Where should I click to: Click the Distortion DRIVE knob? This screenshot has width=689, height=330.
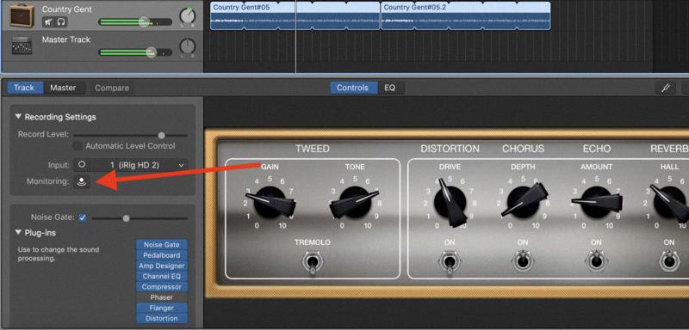pyautogui.click(x=450, y=203)
